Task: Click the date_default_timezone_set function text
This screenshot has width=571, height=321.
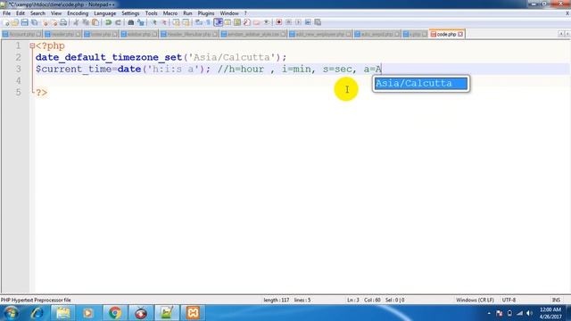Action: pyautogui.click(x=109, y=57)
